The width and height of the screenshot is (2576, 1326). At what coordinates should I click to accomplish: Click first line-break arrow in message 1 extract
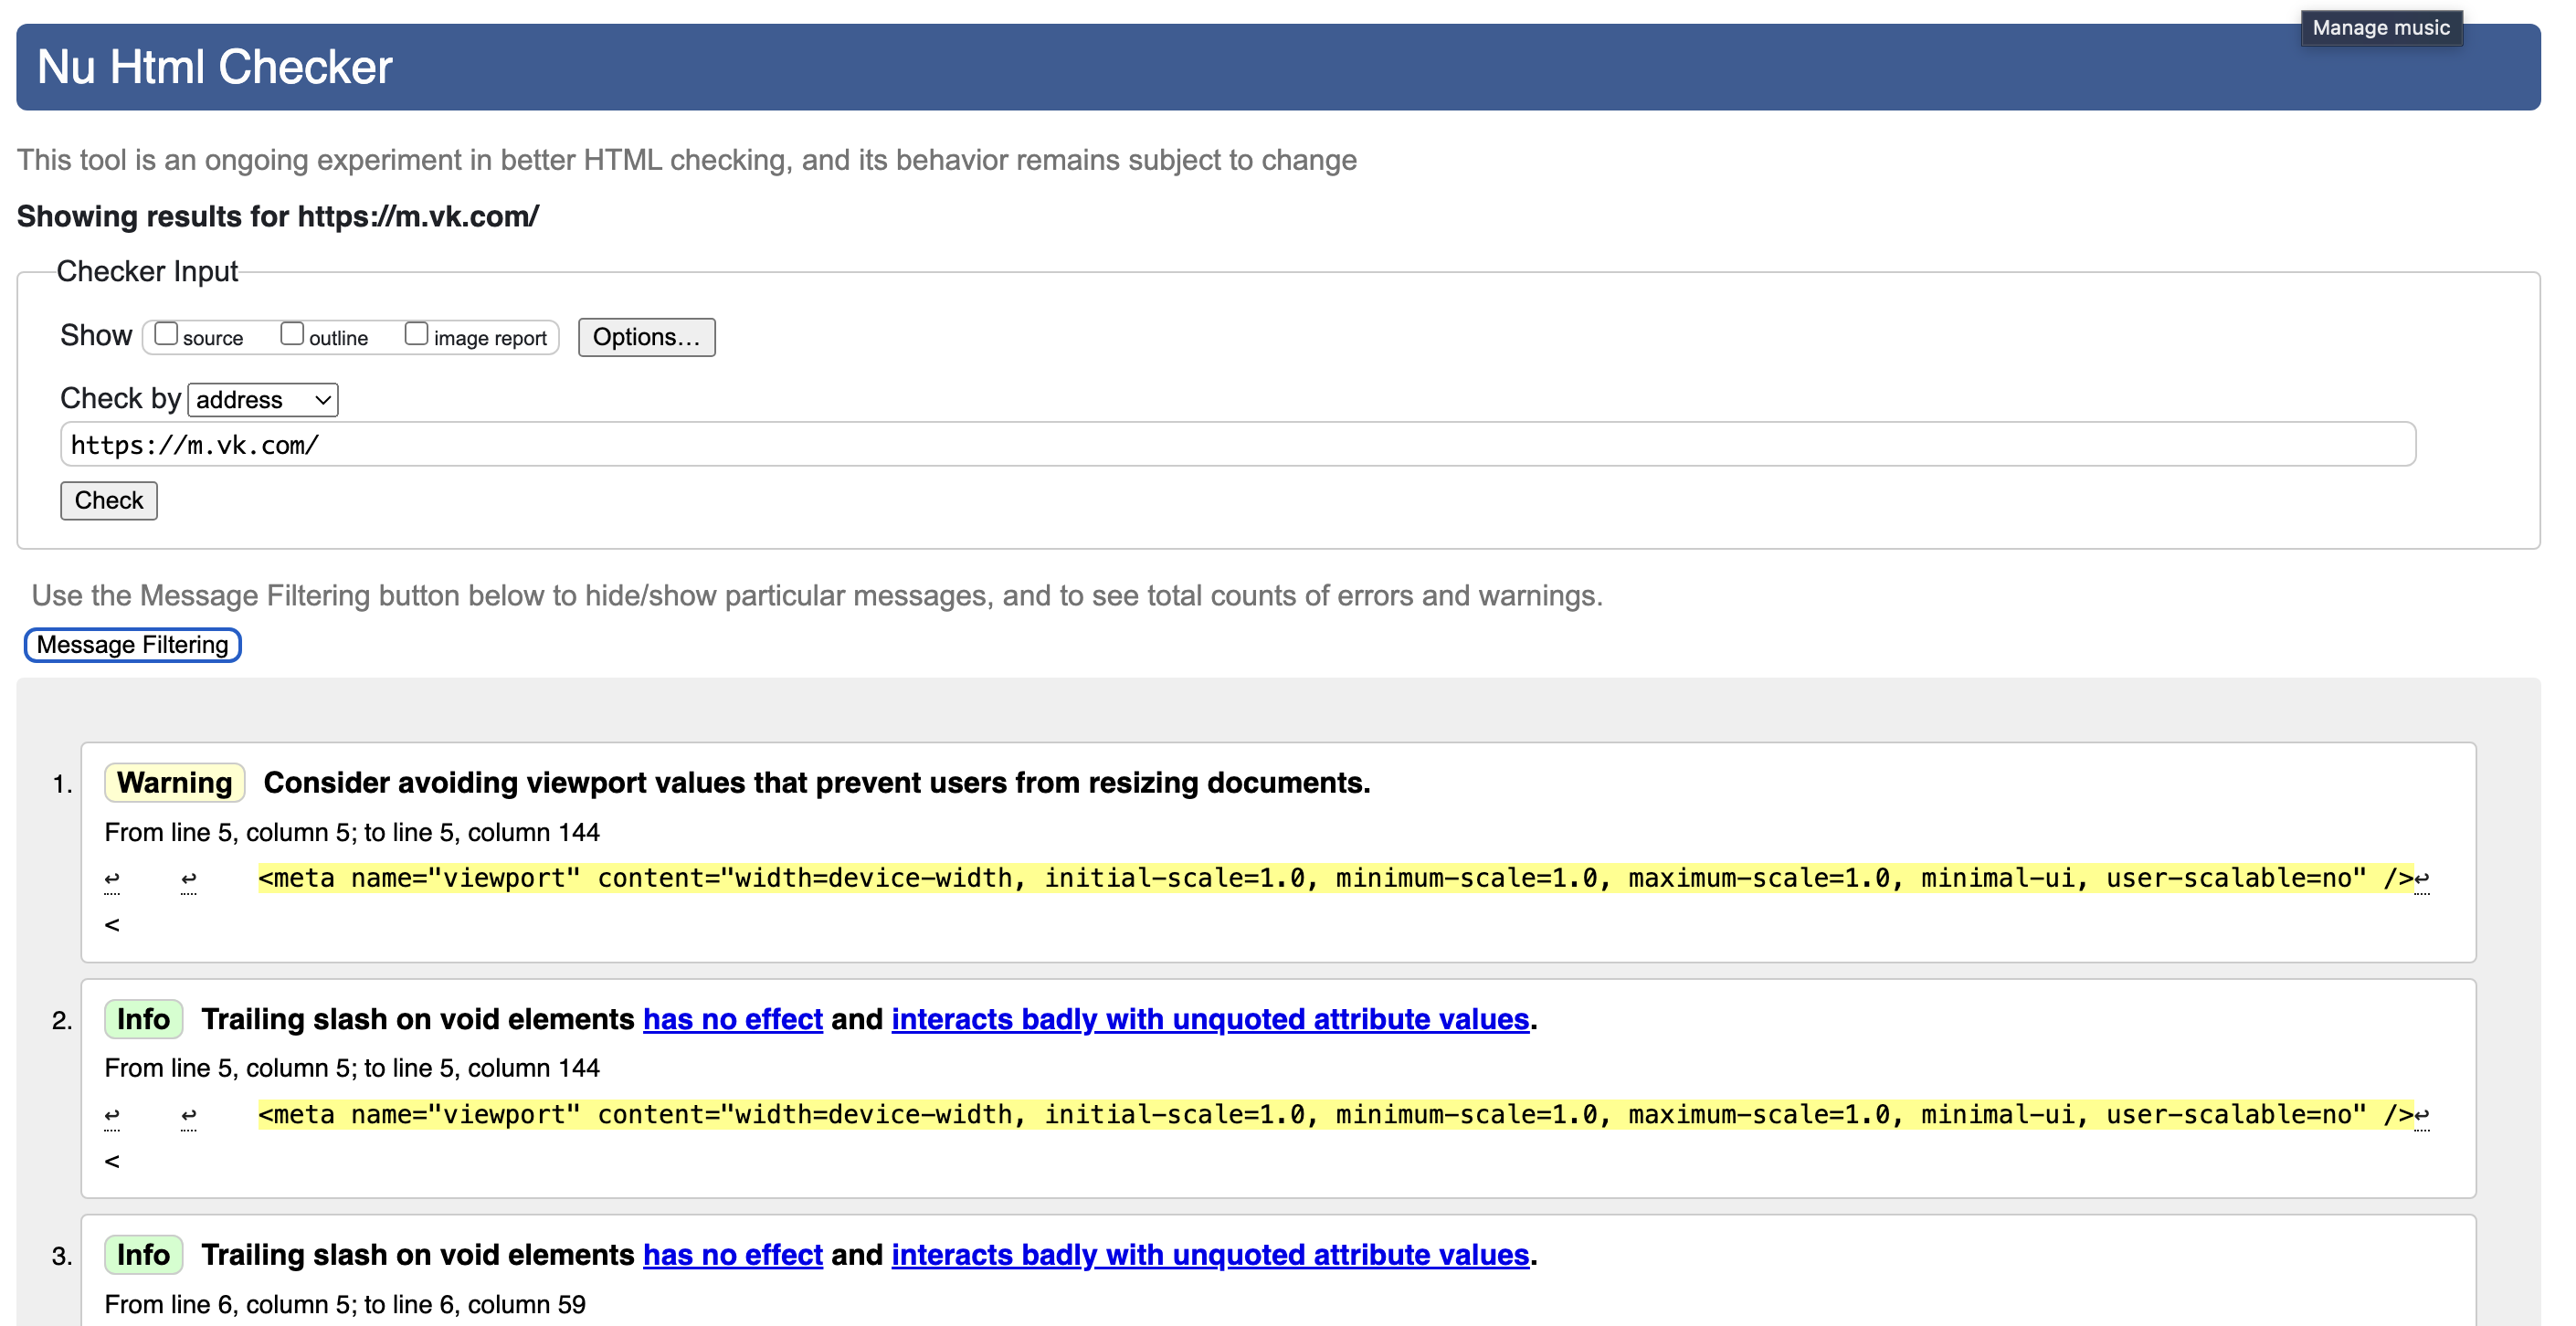pyautogui.click(x=112, y=879)
